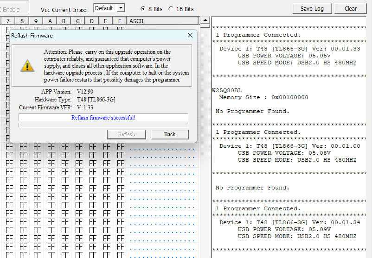Click the 'Reflash firmware successful!' status message
This screenshot has height=258, width=372.
103,118
